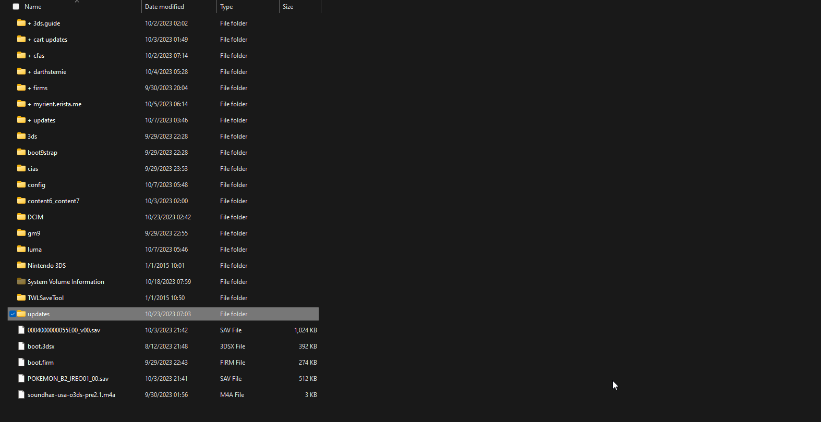This screenshot has width=821, height=422.
Task: Click the config folder icon
Action: click(x=21, y=184)
